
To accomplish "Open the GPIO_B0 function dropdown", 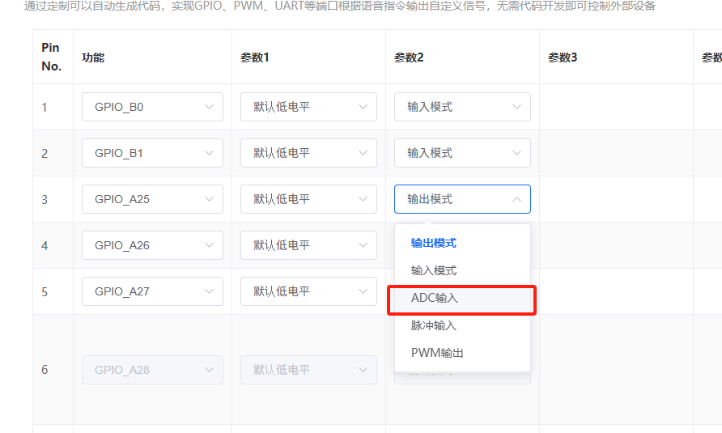I will point(152,107).
